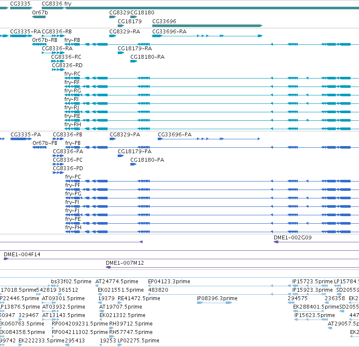Select protein CG8336-PA label
Screen dimensions: 359x347
(x=68, y=152)
